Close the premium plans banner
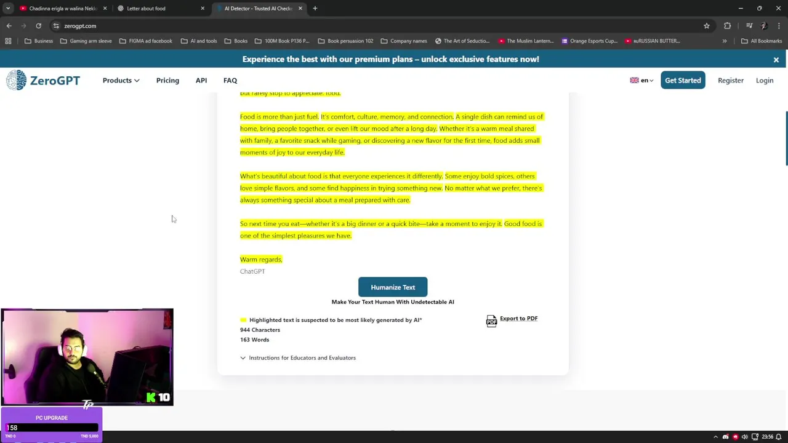This screenshot has width=788, height=443. click(x=776, y=60)
